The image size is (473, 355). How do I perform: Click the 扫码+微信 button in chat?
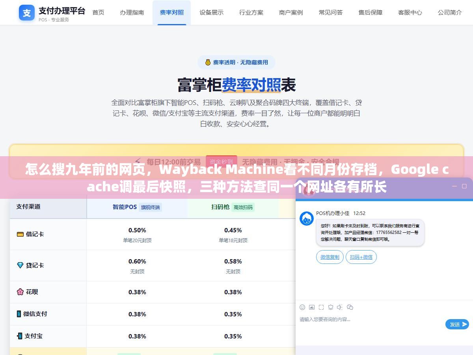pyautogui.click(x=361, y=257)
